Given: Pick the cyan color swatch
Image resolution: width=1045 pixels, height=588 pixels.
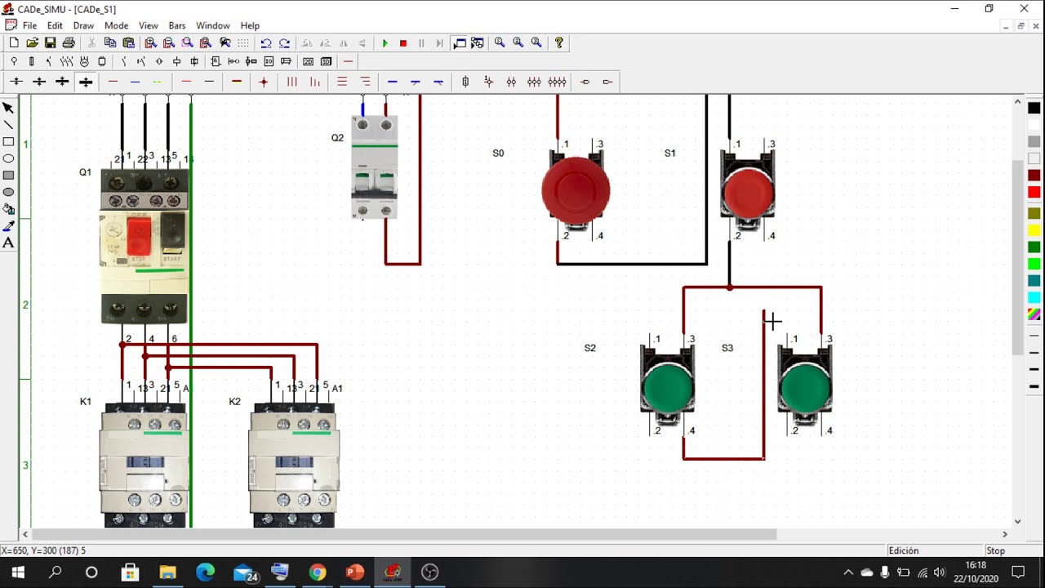Looking at the screenshot, I should pyautogui.click(x=1034, y=297).
